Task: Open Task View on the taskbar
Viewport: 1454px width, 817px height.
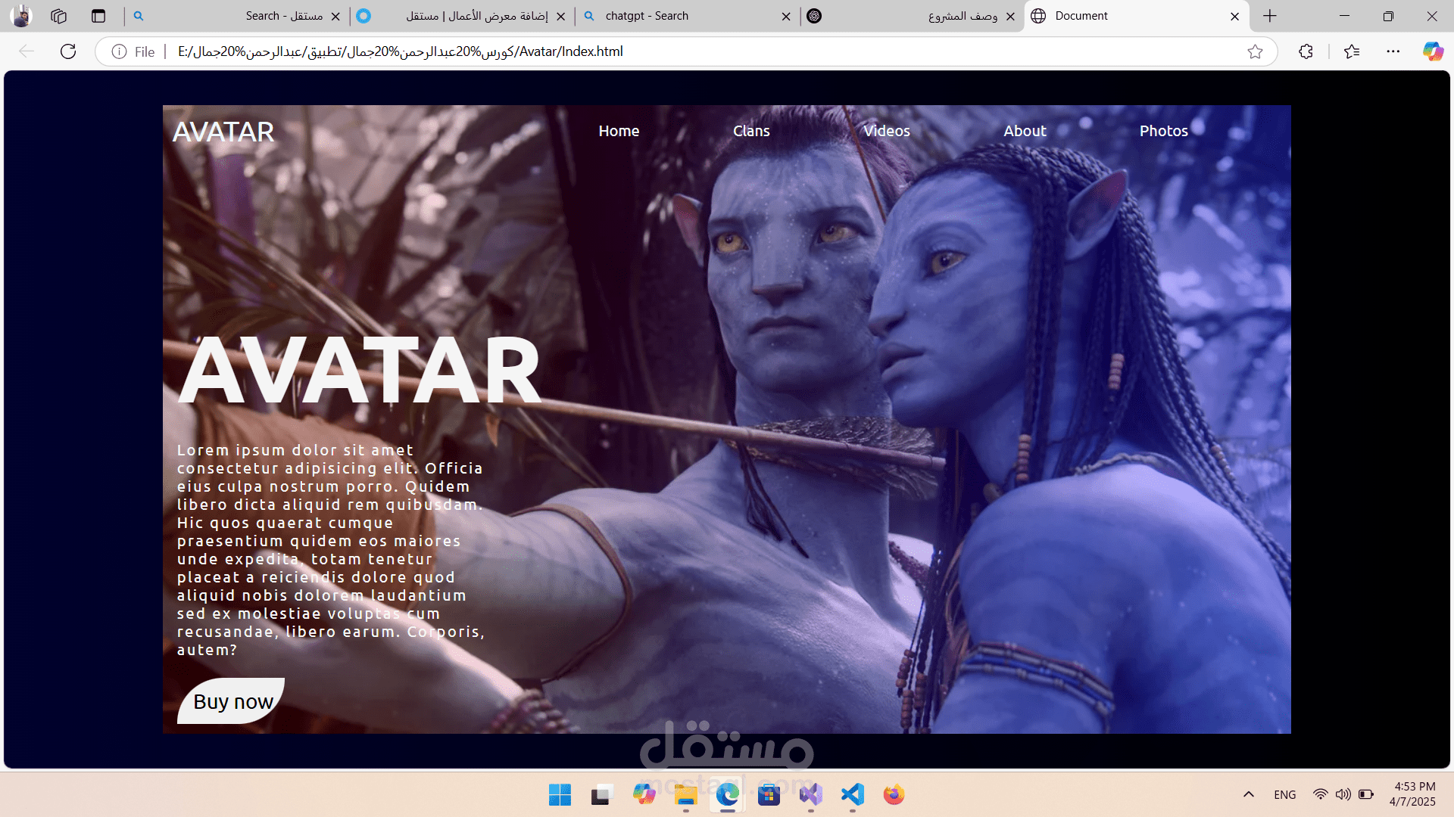Action: (601, 795)
